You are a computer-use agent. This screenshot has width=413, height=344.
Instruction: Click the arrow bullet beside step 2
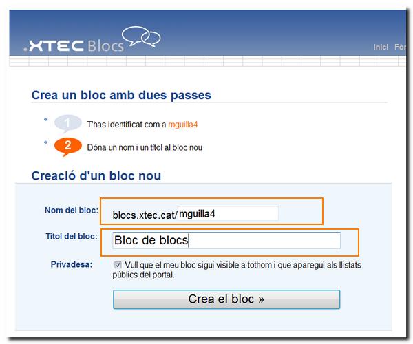coord(46,142)
